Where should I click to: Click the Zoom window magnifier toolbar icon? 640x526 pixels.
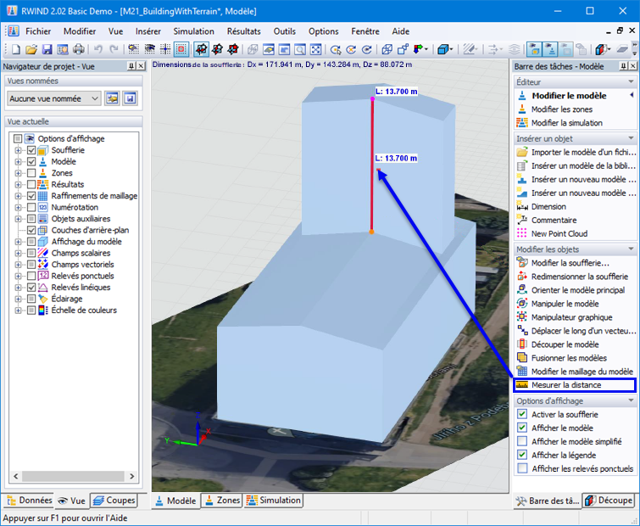300,49
